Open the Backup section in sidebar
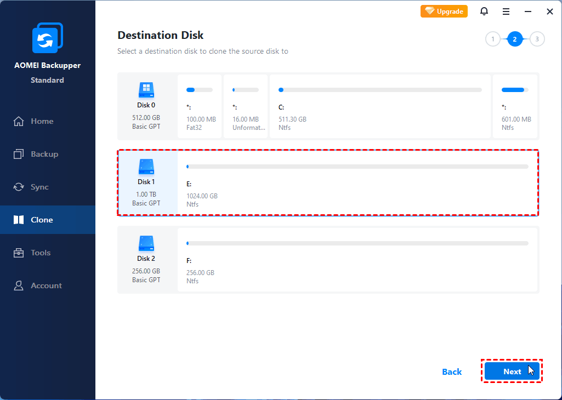Viewport: 562px width, 400px height. 44,154
